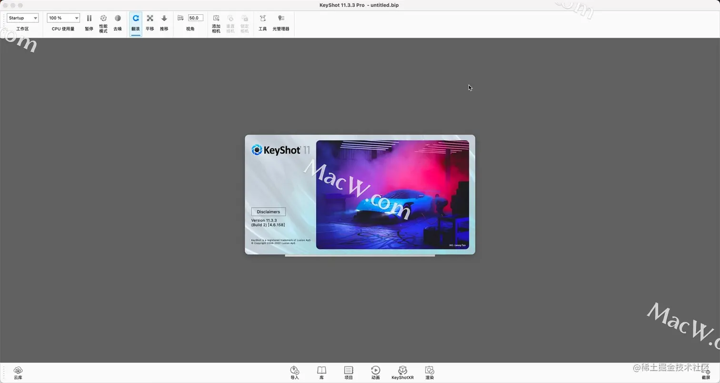
Task: Open the 动画 animation panel
Action: (x=376, y=373)
